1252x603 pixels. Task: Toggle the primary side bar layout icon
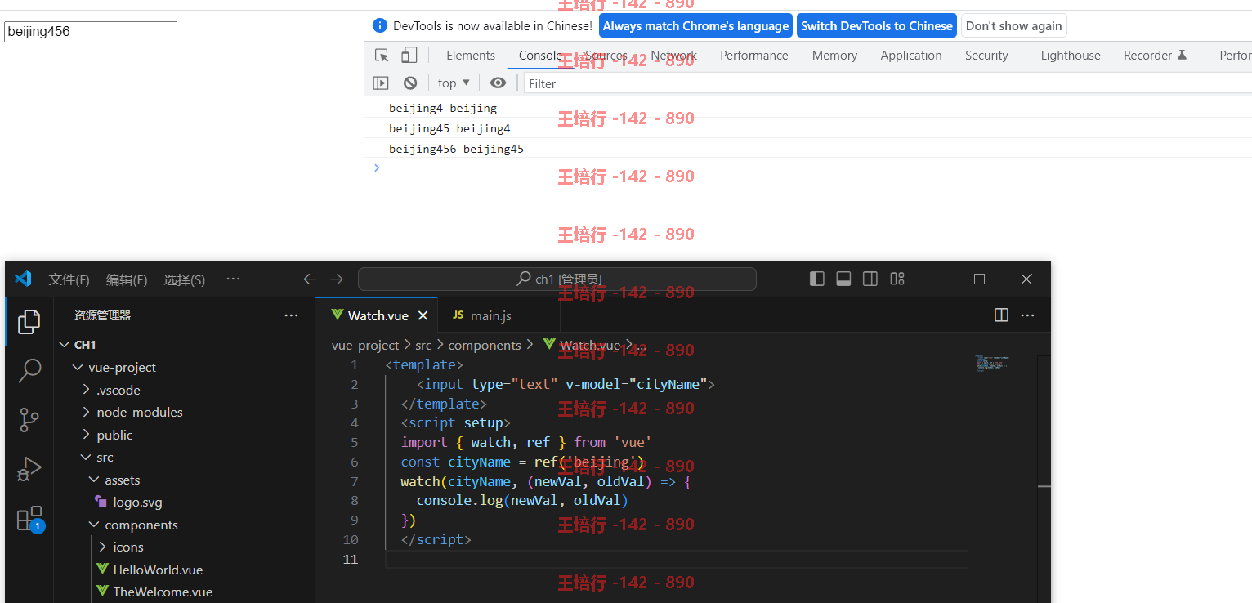click(x=817, y=279)
